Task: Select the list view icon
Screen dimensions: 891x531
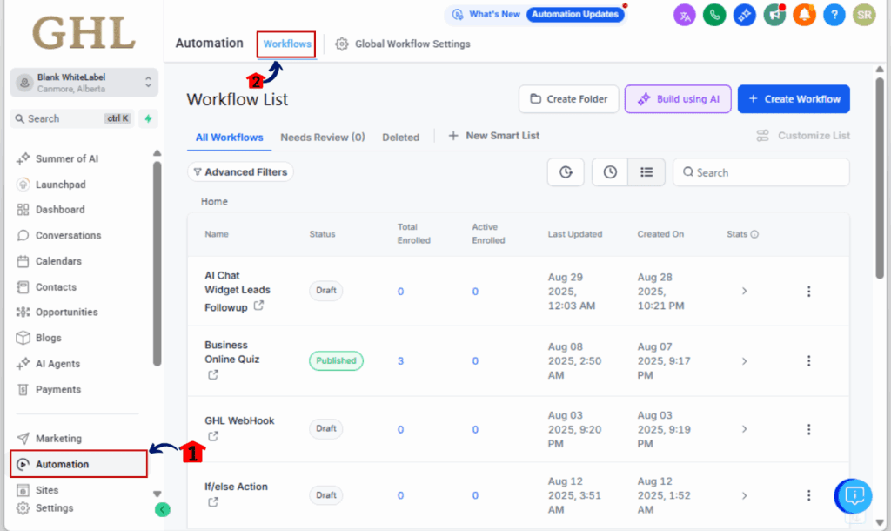Action: pos(646,172)
